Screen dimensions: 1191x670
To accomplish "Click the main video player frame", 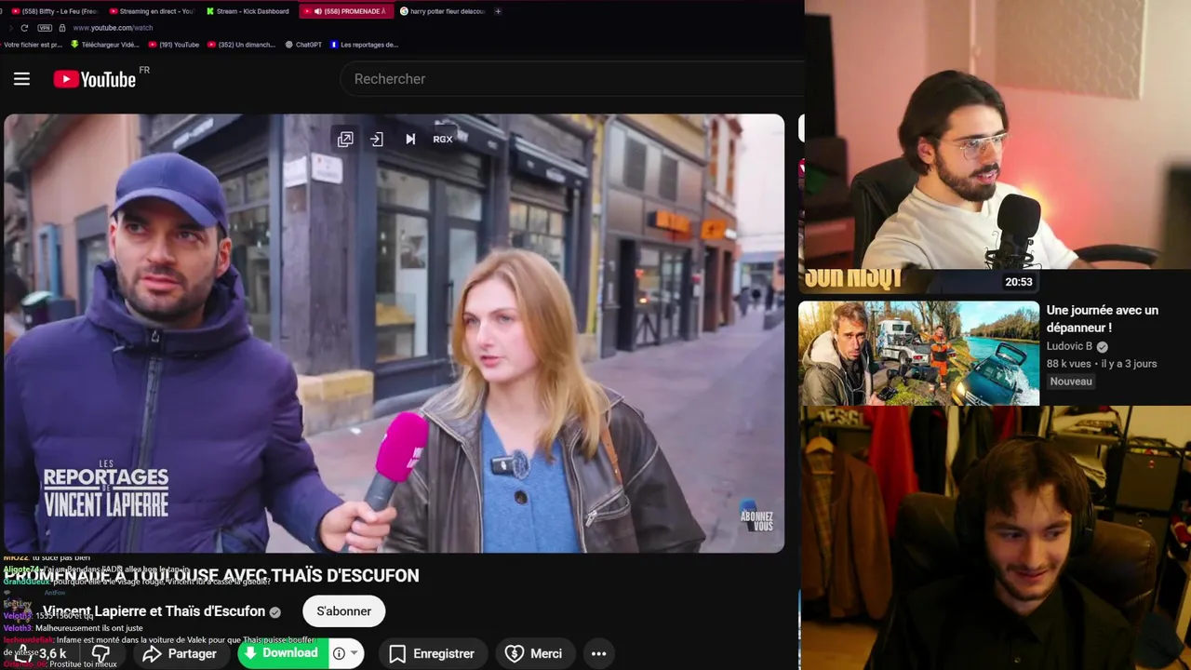I will [395, 333].
